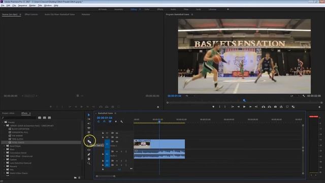Go to Out point in Program monitor
Screen dimensions: 325x183
coord(256,107)
